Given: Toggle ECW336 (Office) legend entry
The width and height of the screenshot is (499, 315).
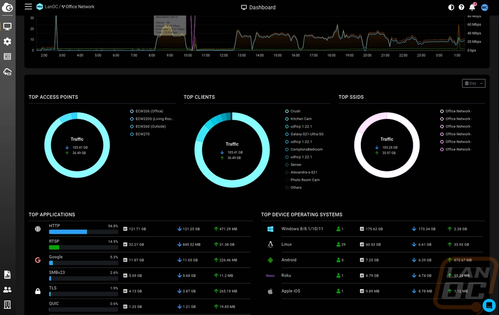Looking at the screenshot, I should tap(149, 111).
